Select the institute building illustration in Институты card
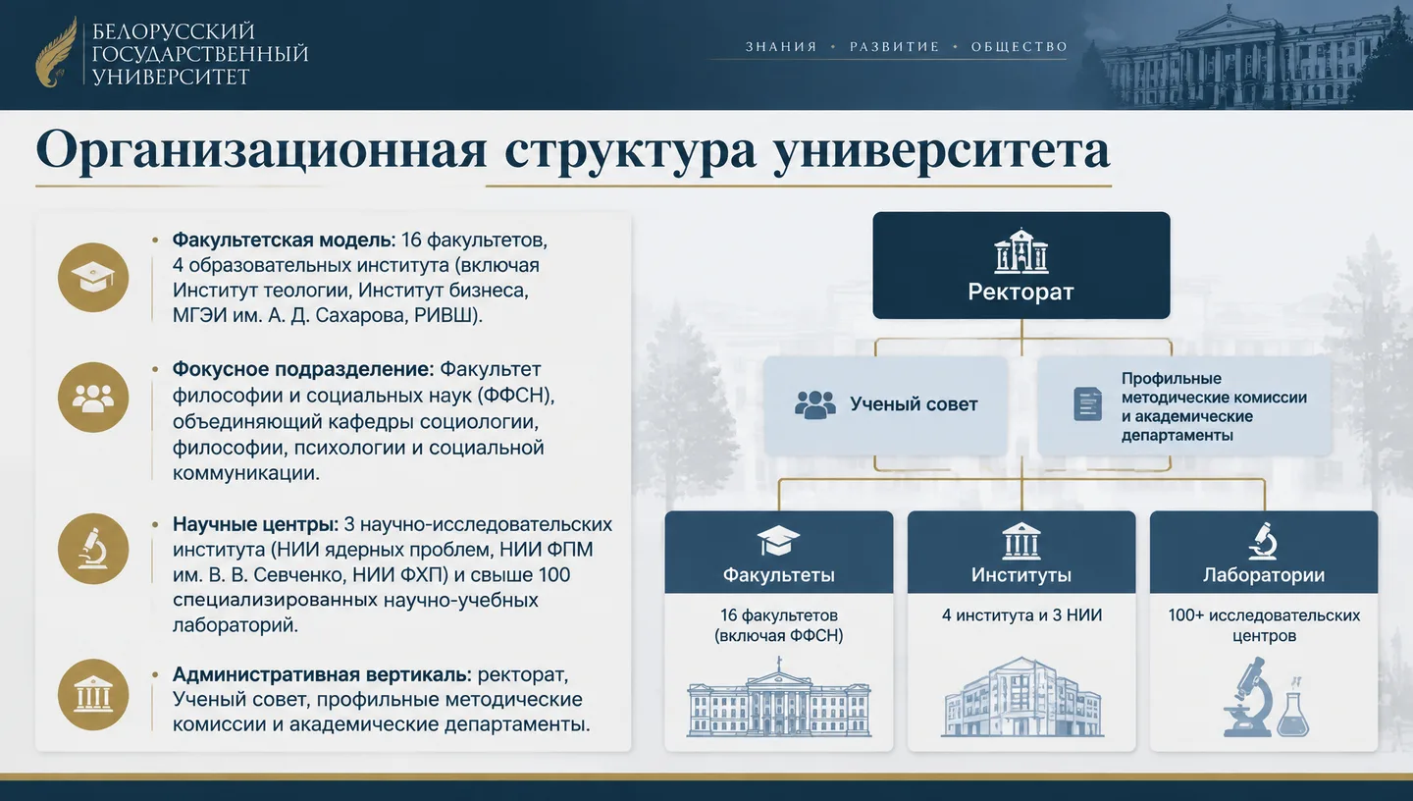The height and width of the screenshot is (801, 1413). (1021, 697)
